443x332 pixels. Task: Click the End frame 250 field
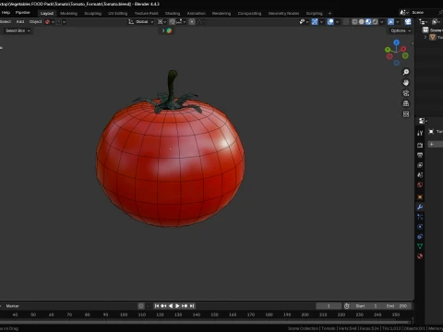(397, 306)
